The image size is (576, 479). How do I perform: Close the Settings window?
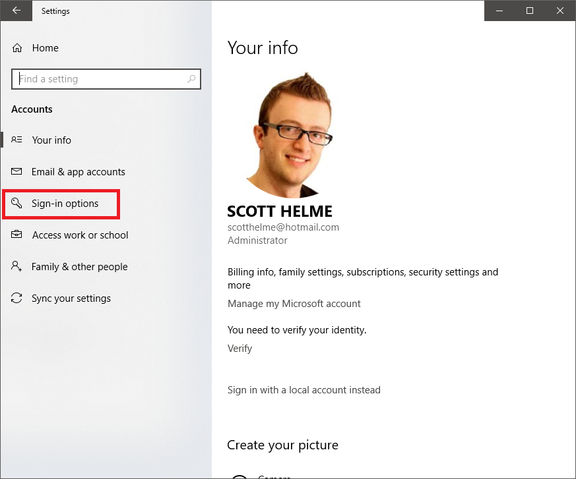(560, 11)
